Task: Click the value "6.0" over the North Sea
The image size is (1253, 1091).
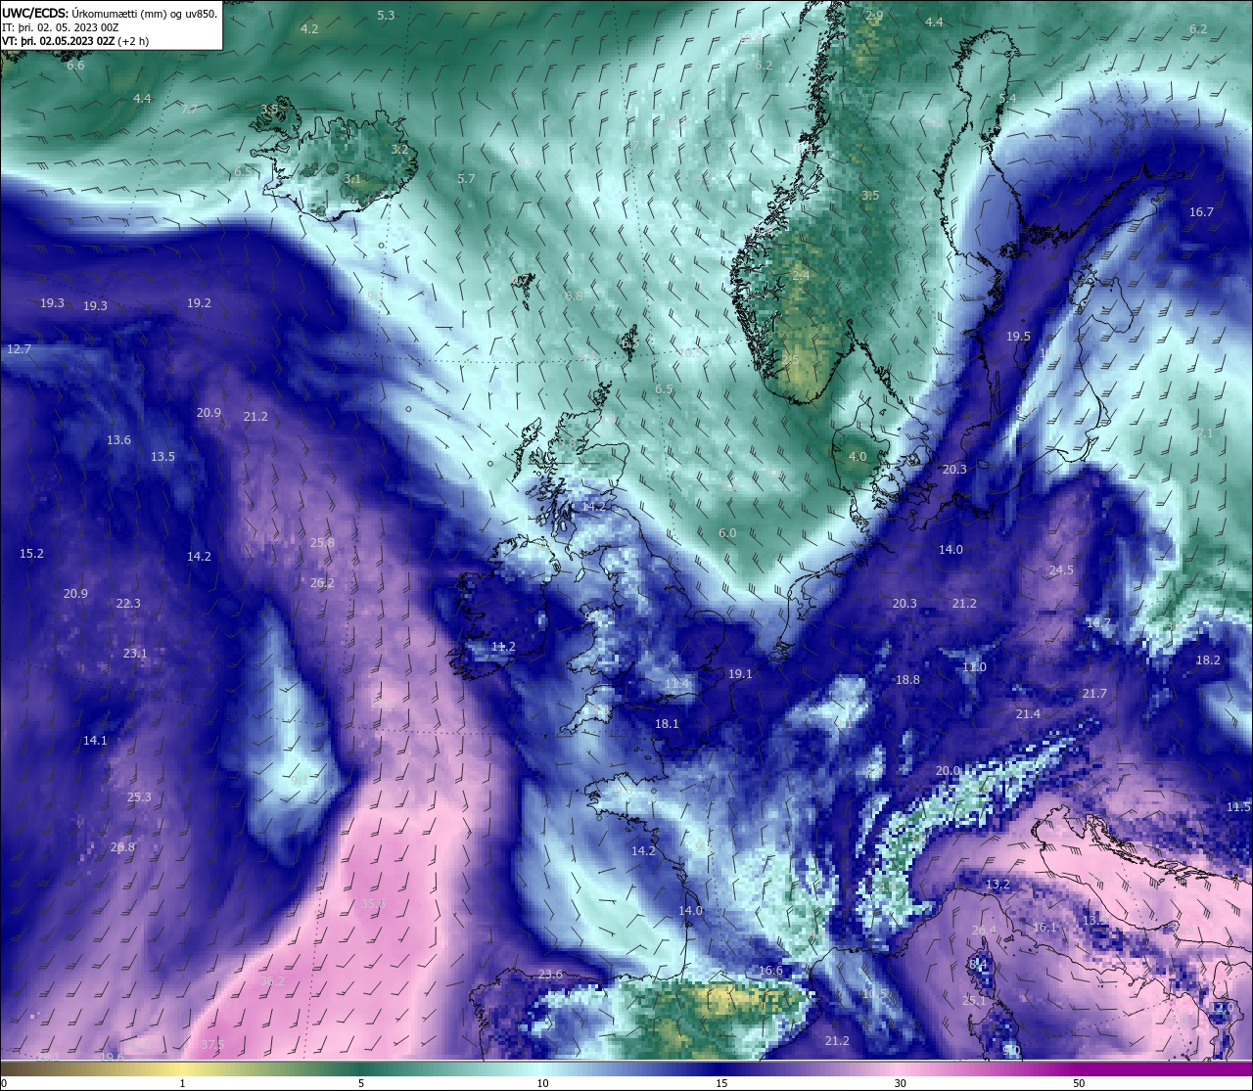Action: coord(727,534)
